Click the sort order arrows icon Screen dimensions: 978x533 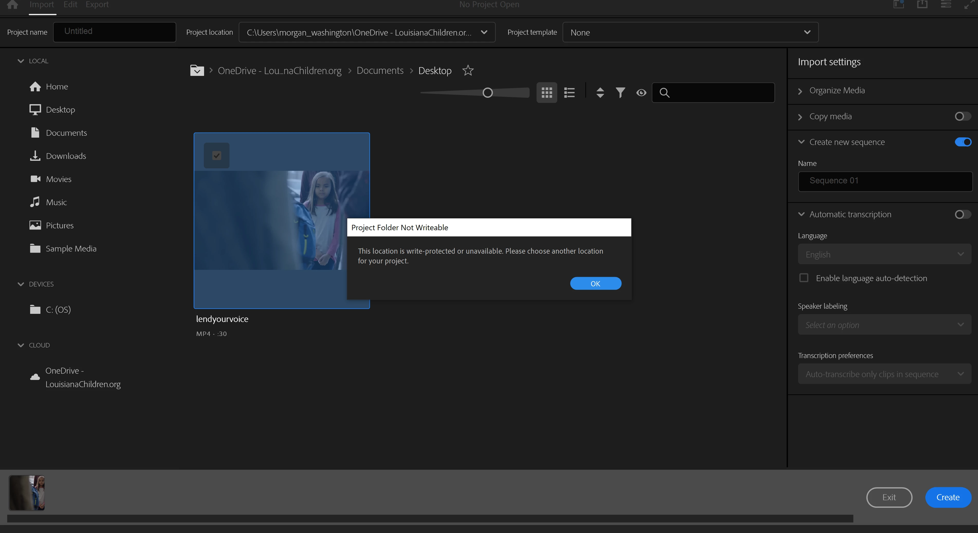pos(600,92)
